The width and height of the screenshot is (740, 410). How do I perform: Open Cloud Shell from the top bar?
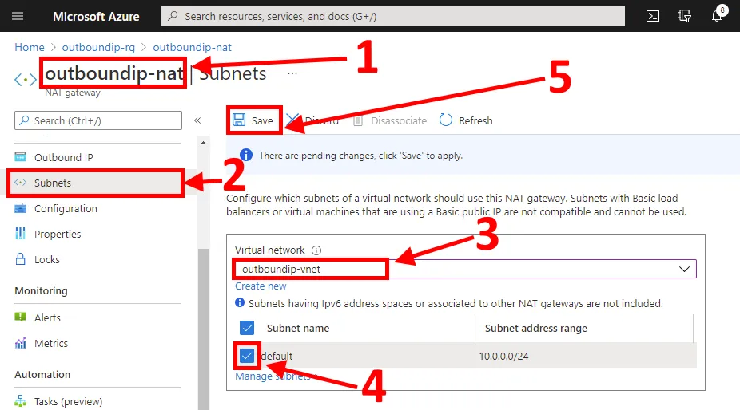653,16
